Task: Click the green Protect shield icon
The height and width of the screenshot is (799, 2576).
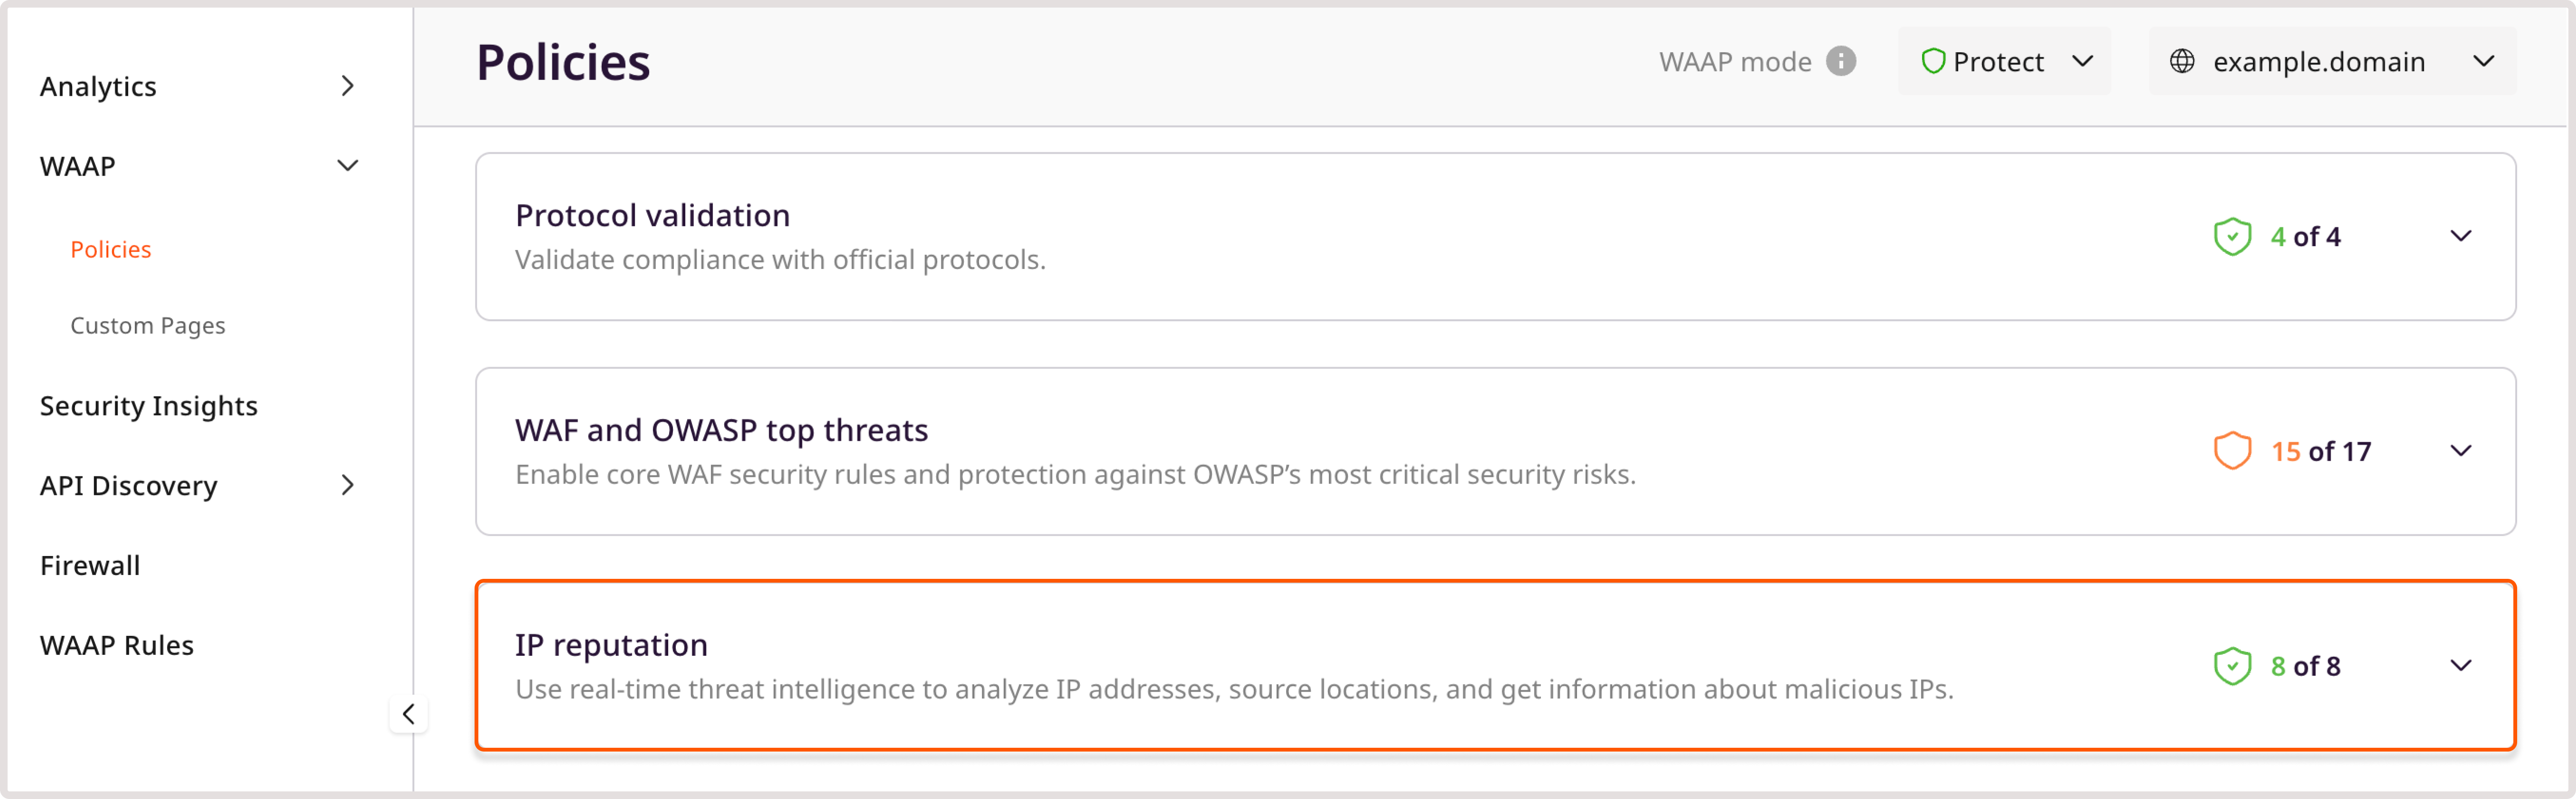Action: pos(1932,62)
